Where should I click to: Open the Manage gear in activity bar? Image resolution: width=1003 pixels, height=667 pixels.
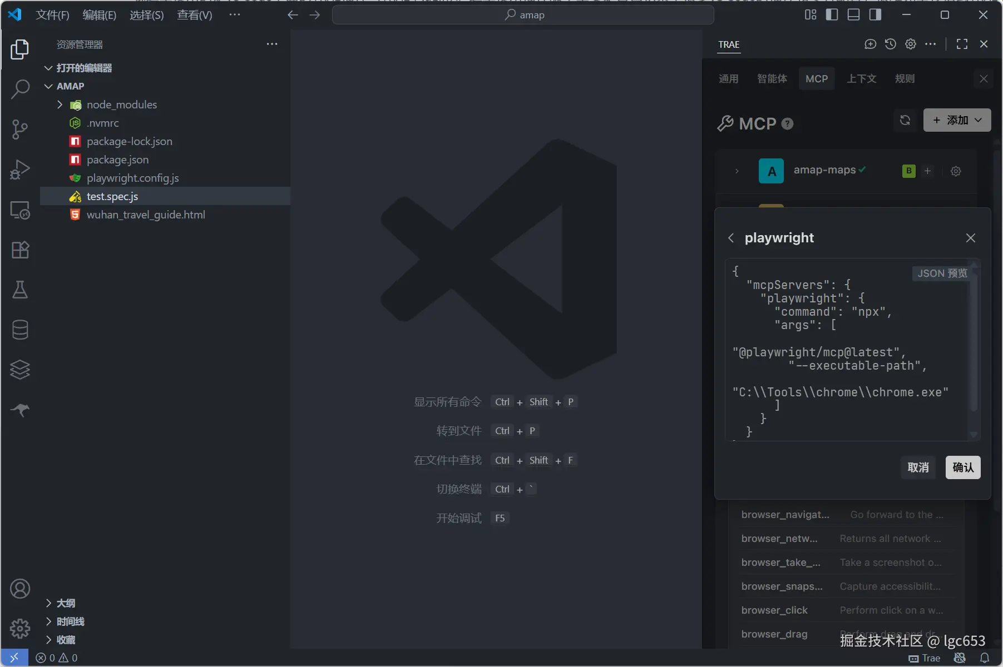coord(20,629)
